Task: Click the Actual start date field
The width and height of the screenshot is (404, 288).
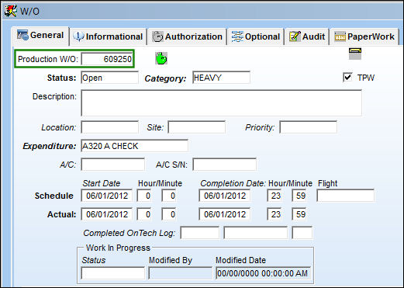Action: 107,214
